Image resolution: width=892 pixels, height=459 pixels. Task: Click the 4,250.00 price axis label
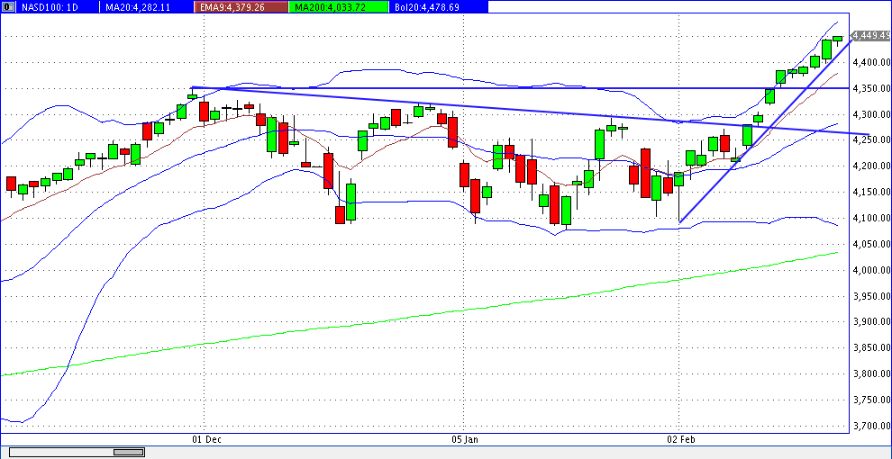869,139
